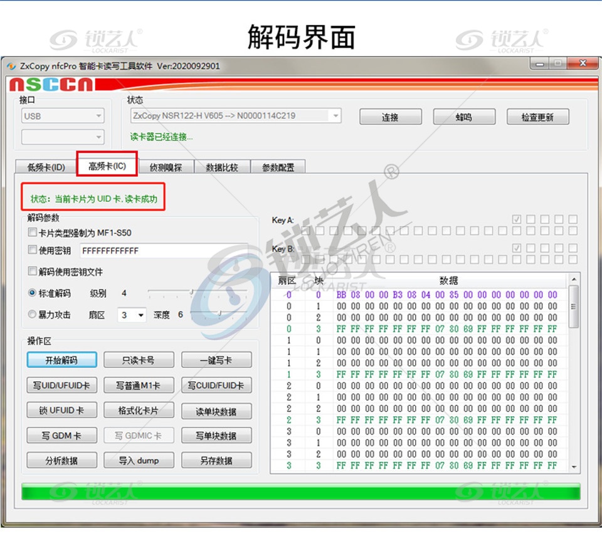This screenshot has width=602, height=533.
Task: Click the 深度 depth slider
Action: pos(219,315)
